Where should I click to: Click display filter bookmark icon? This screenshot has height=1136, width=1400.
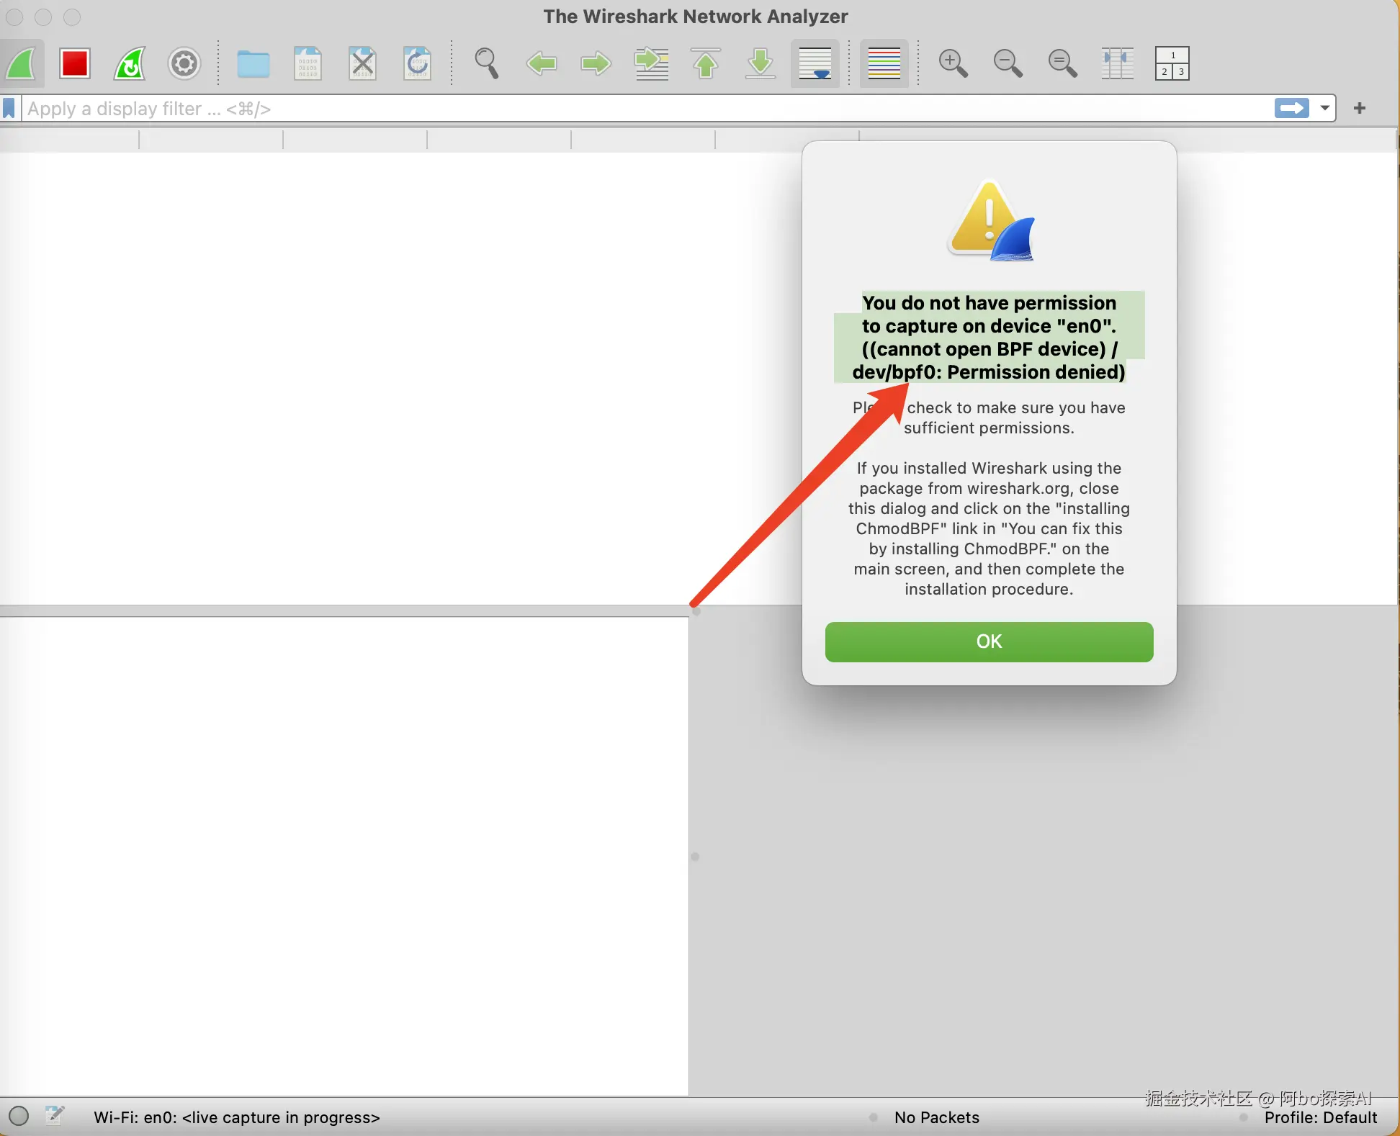[9, 109]
